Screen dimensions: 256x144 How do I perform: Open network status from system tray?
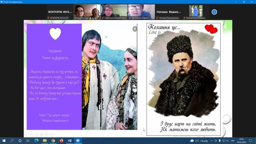224,141
